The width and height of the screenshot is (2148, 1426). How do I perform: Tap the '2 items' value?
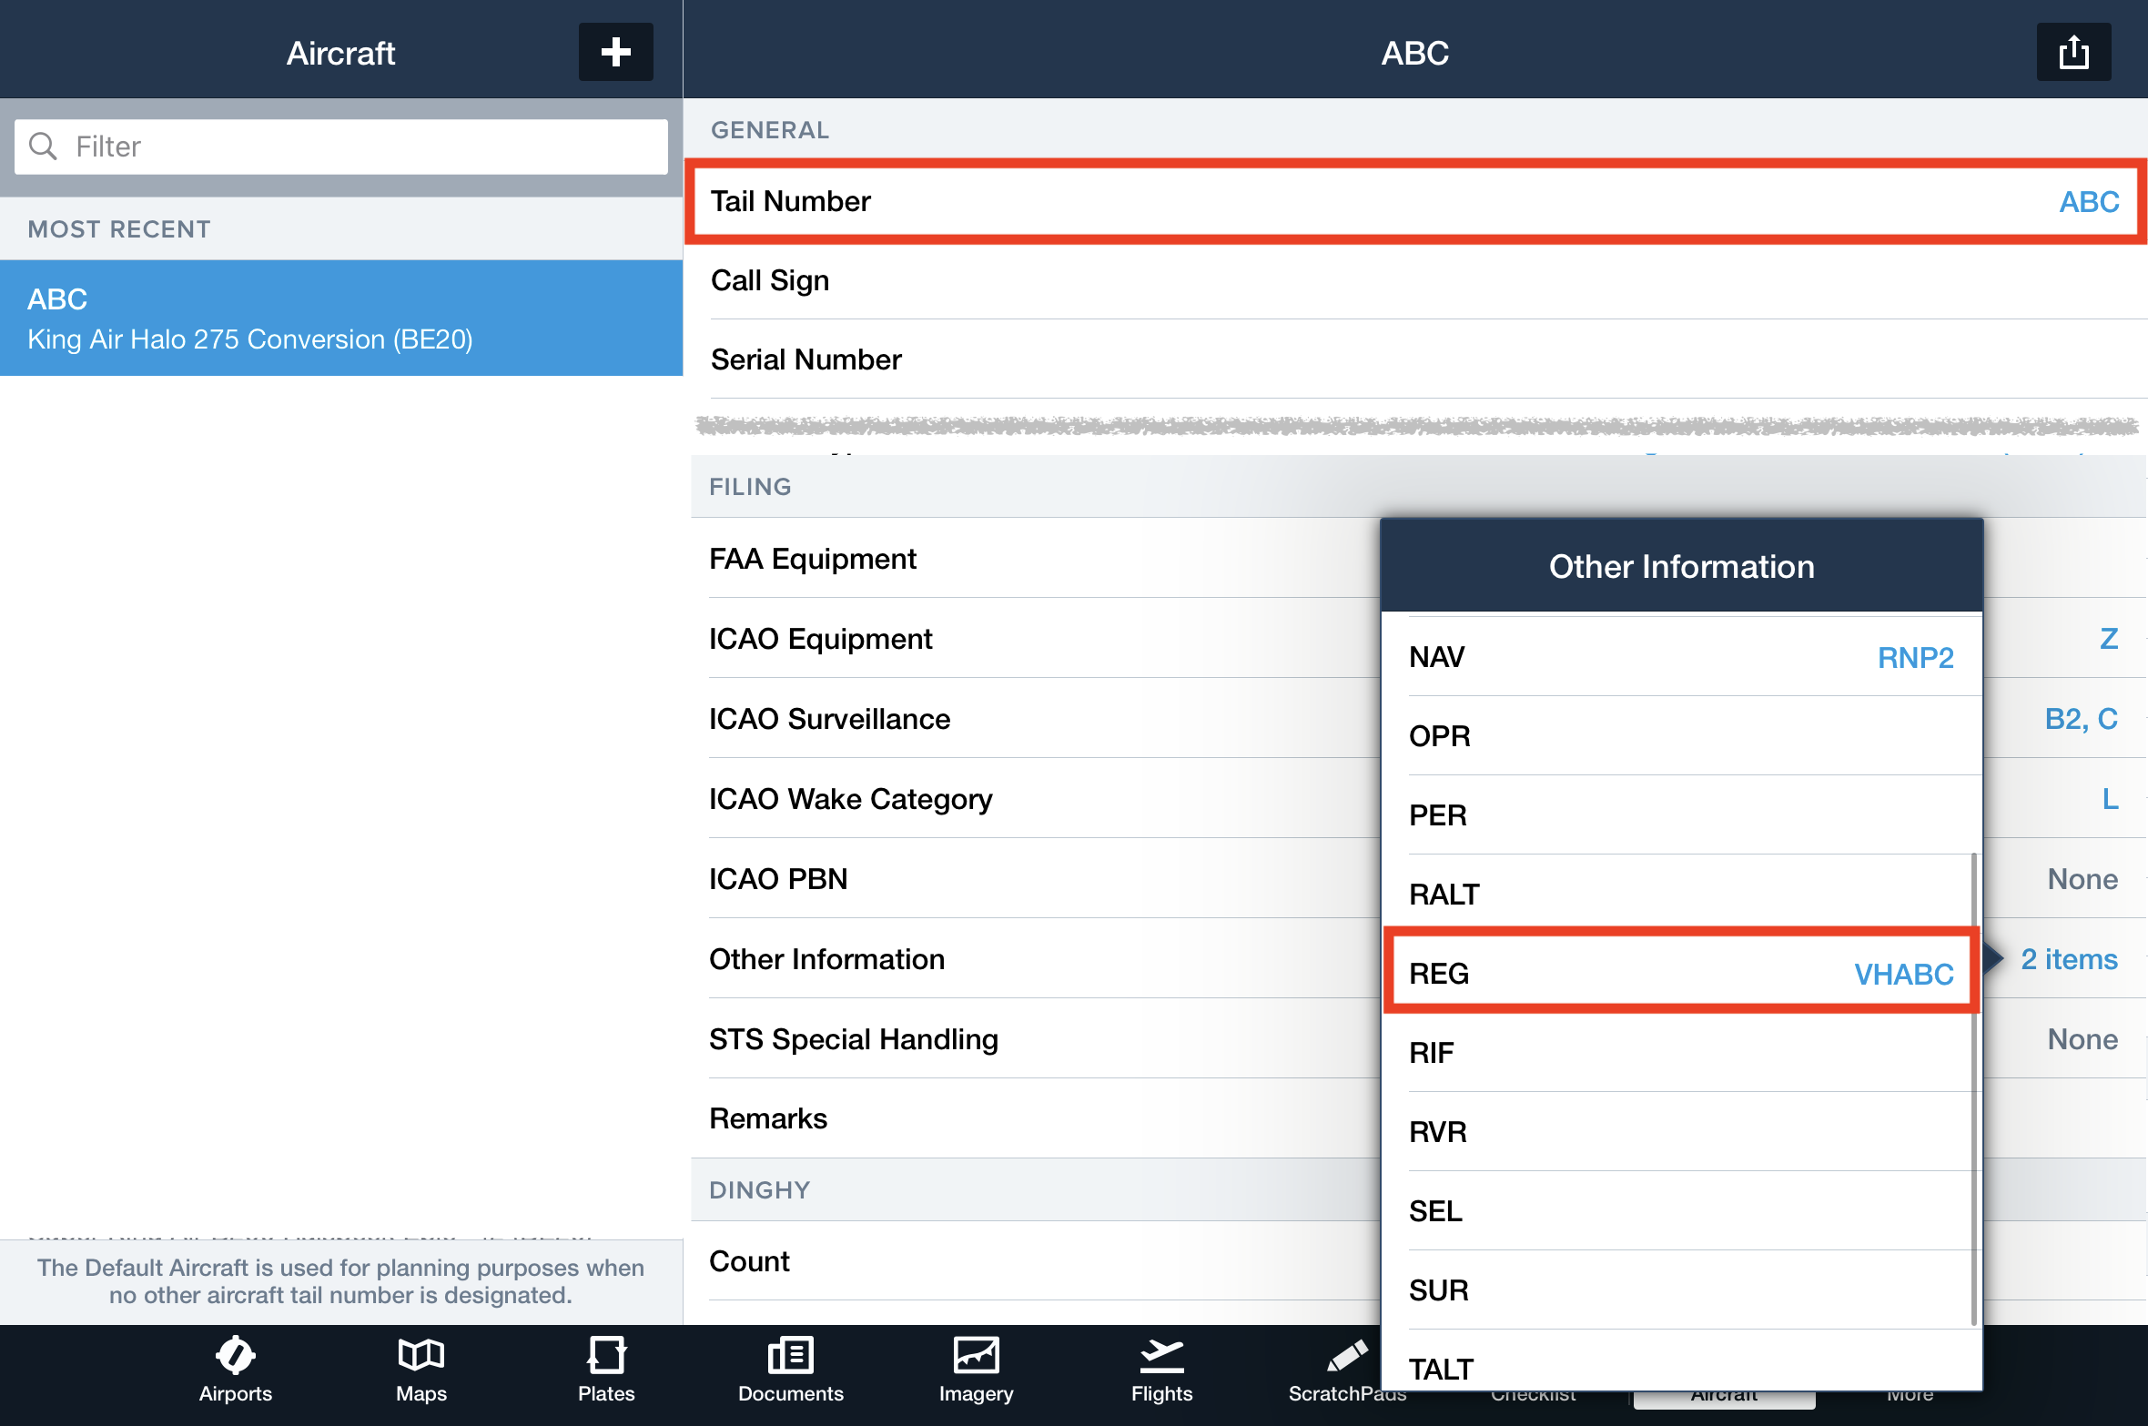click(x=2069, y=959)
